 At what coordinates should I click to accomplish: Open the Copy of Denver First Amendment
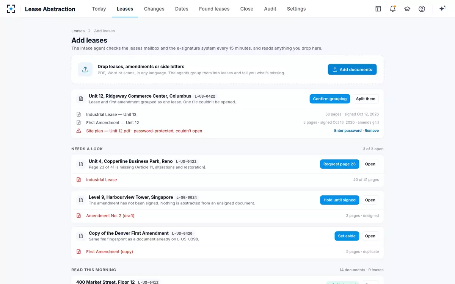(x=370, y=236)
